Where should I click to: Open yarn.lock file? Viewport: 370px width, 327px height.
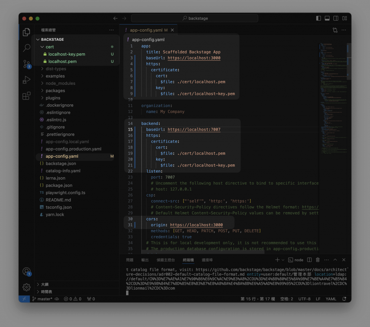pos(77,214)
